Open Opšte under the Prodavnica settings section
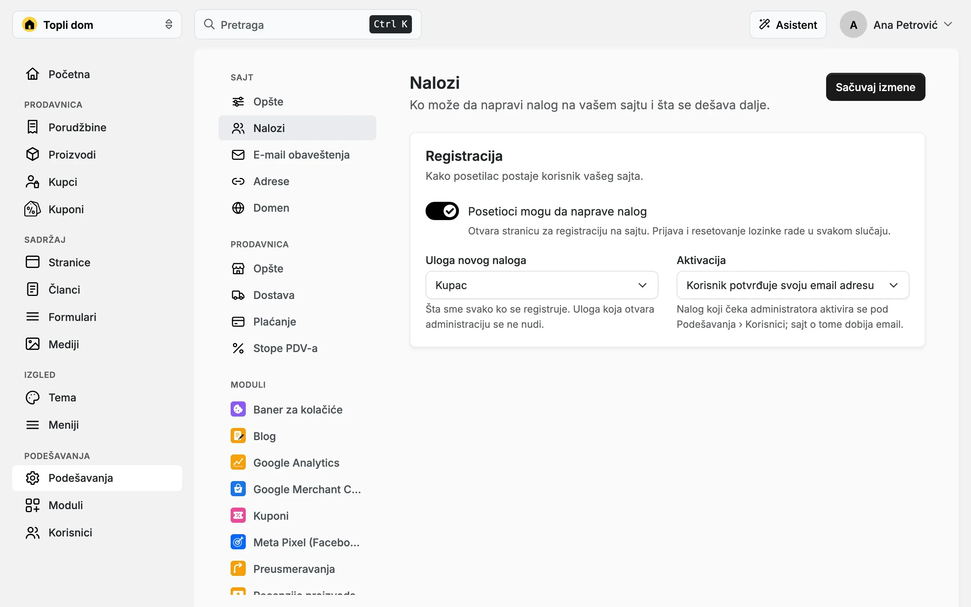Screen dimensions: 971x607 tap(297, 269)
